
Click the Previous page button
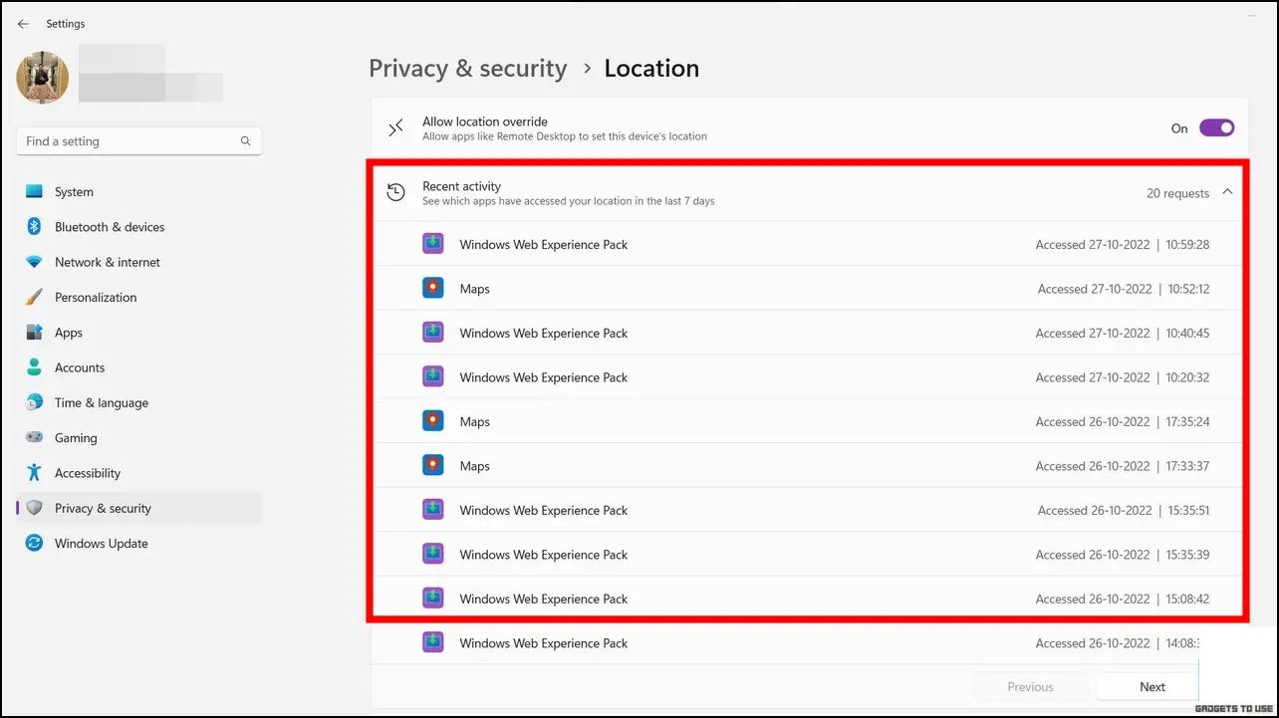[1030, 687]
